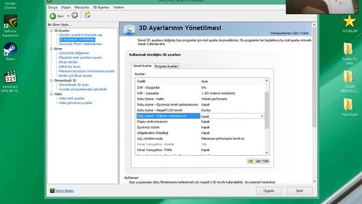Select the Kenar Yumuşatma - FXAA row
Screen dimensions: 362x204
tap(200, 150)
